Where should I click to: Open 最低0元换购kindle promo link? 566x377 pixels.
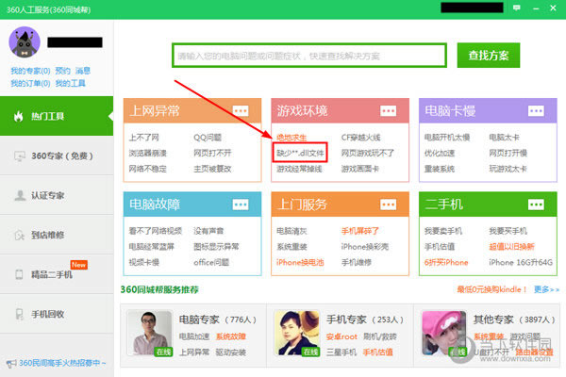(491, 289)
